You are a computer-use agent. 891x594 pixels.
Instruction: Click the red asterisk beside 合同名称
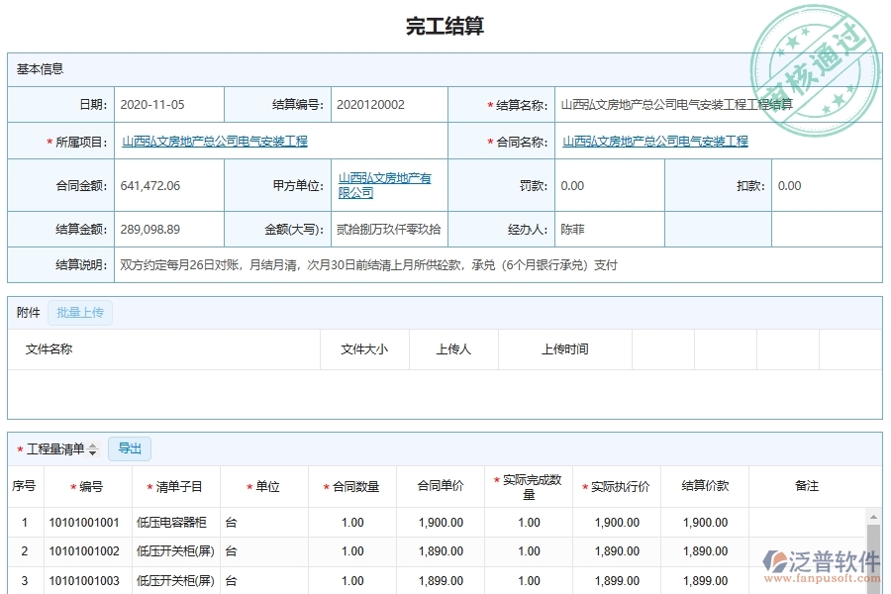click(492, 142)
